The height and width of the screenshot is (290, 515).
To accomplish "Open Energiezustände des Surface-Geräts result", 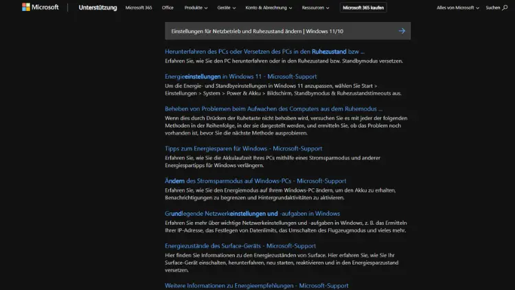I will coord(240,246).
